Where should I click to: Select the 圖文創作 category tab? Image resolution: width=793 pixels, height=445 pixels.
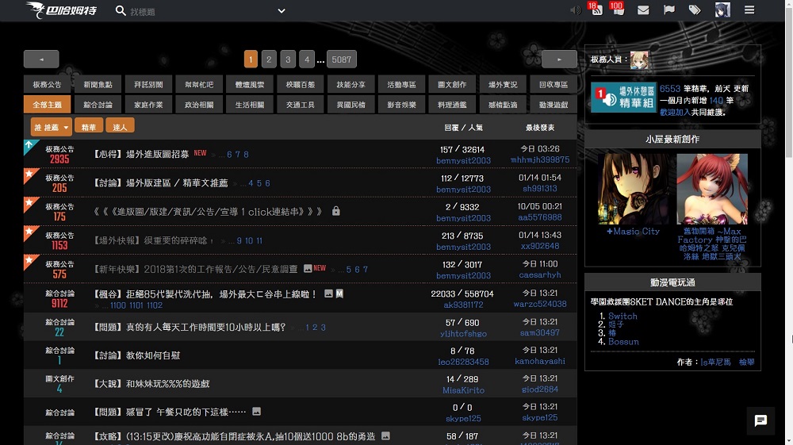coord(452,84)
